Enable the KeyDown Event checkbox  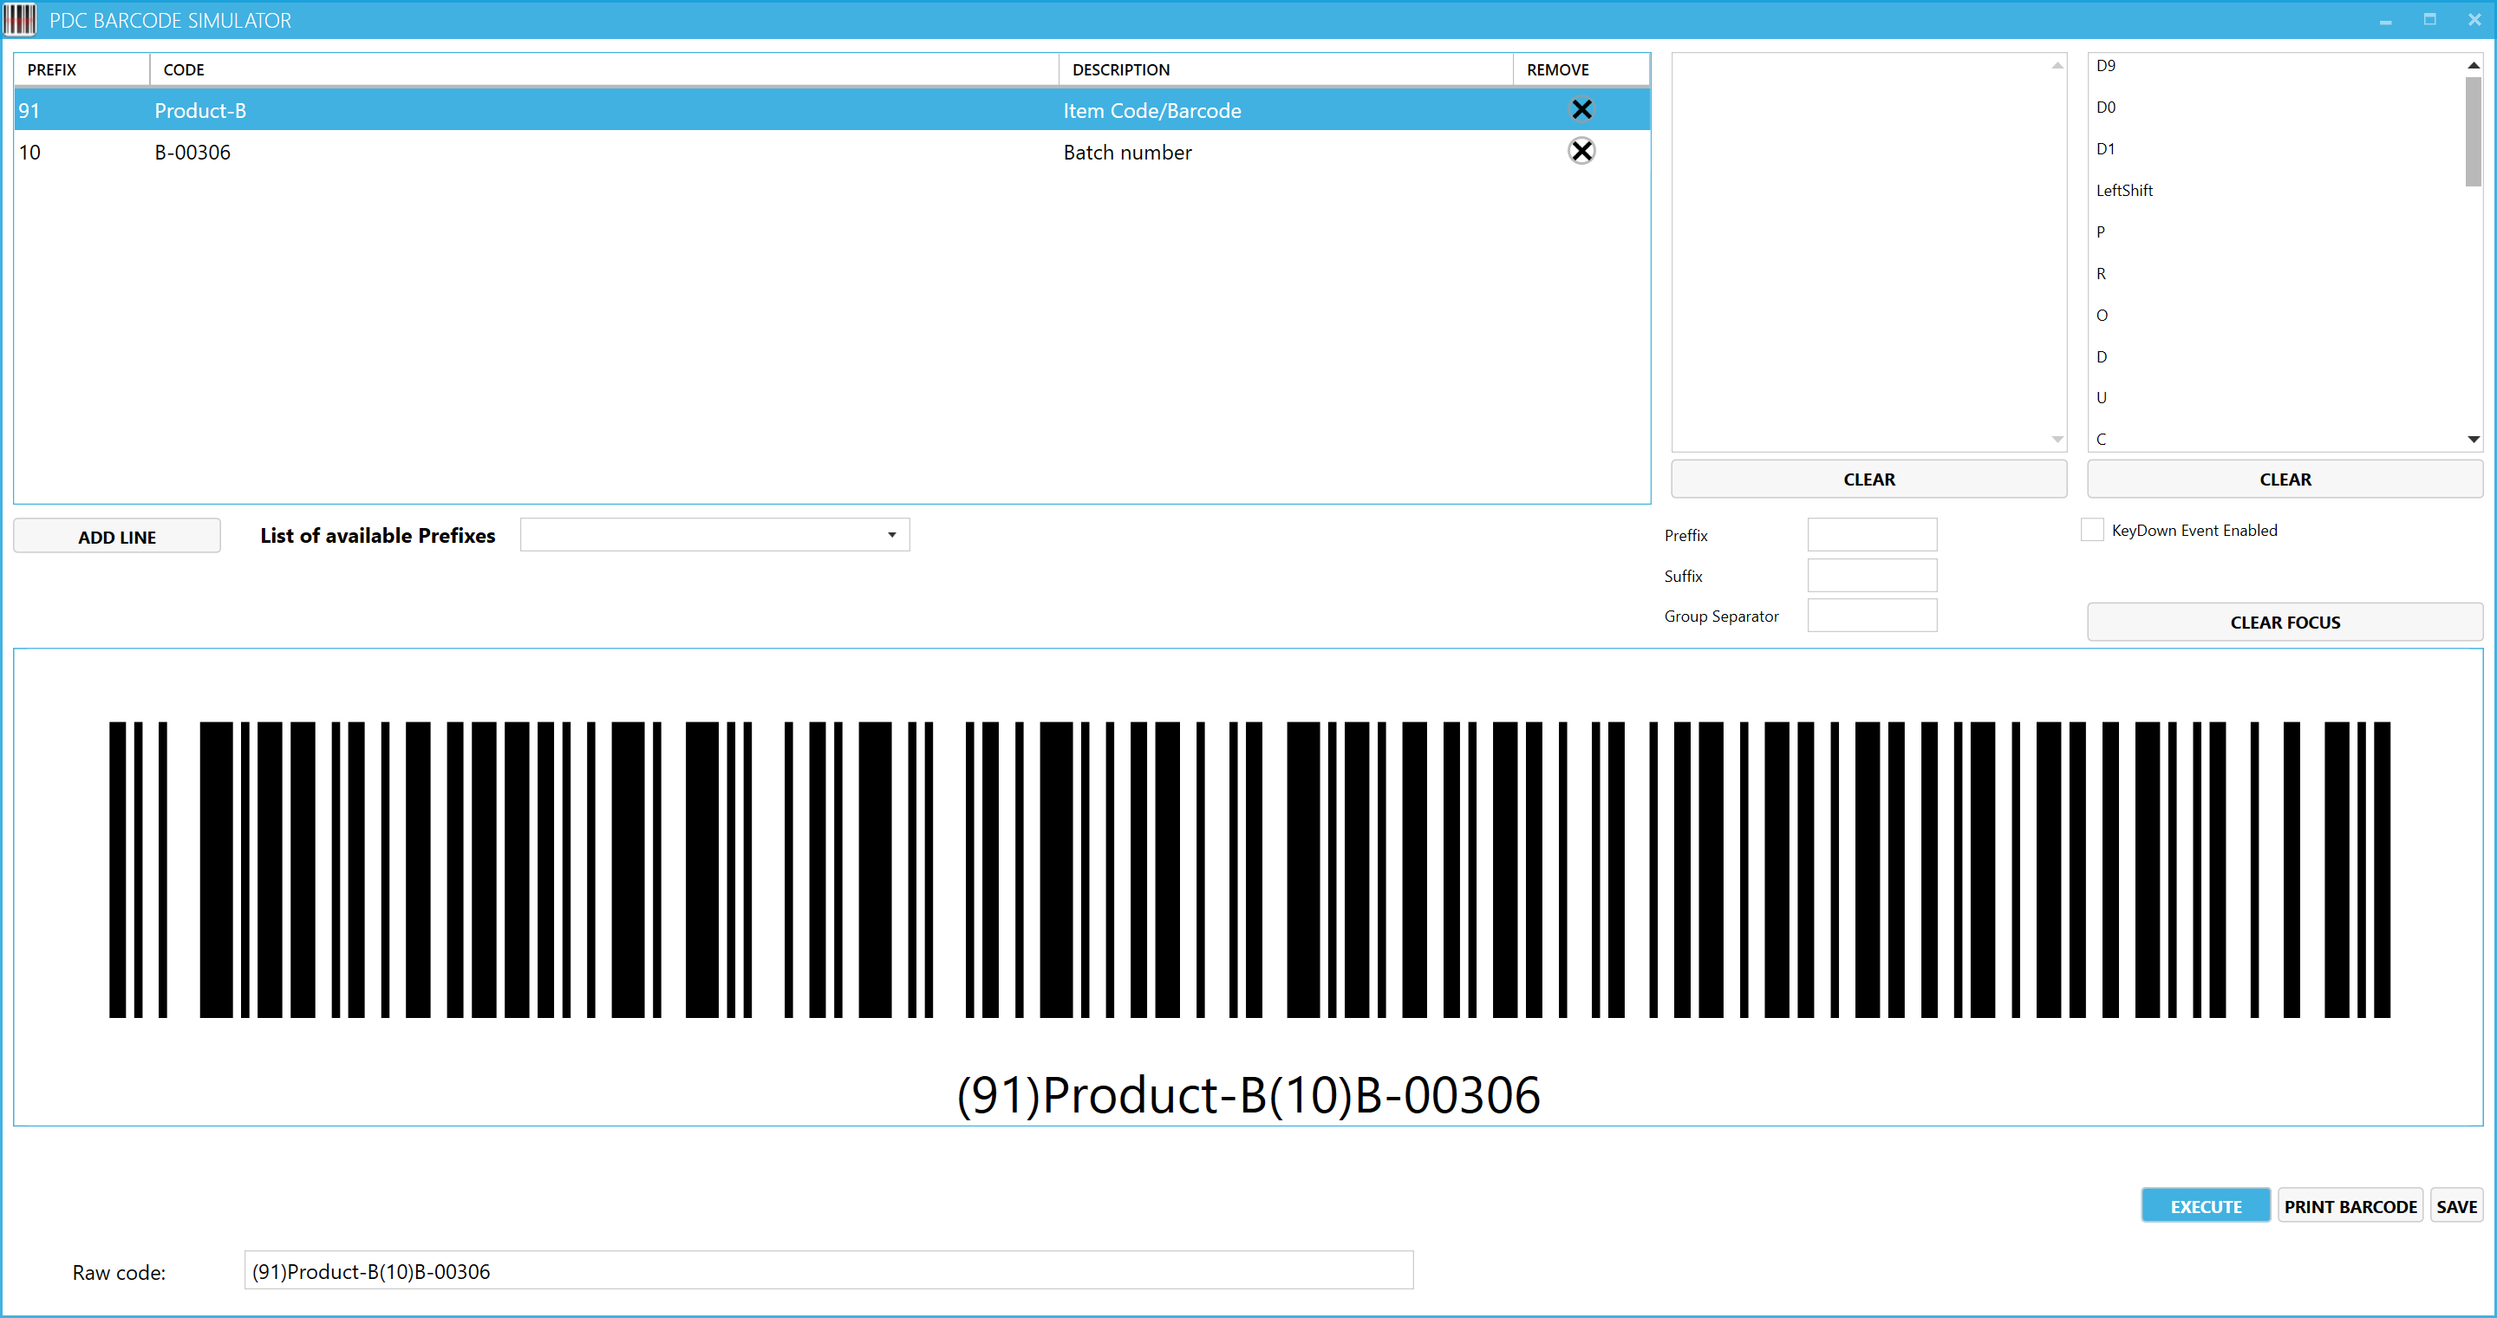(x=2093, y=530)
